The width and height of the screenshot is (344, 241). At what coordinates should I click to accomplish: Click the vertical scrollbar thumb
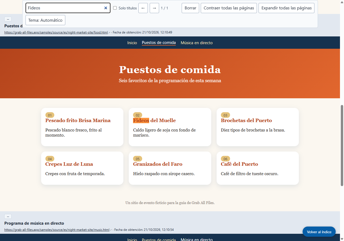click(342, 145)
